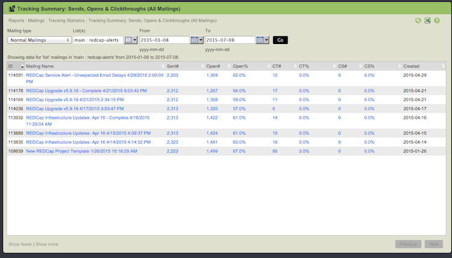
Task: Open REDCap Upgrade v5.9.18 4/21/2015 2:34:15 PM mailing
Action: [75, 99]
